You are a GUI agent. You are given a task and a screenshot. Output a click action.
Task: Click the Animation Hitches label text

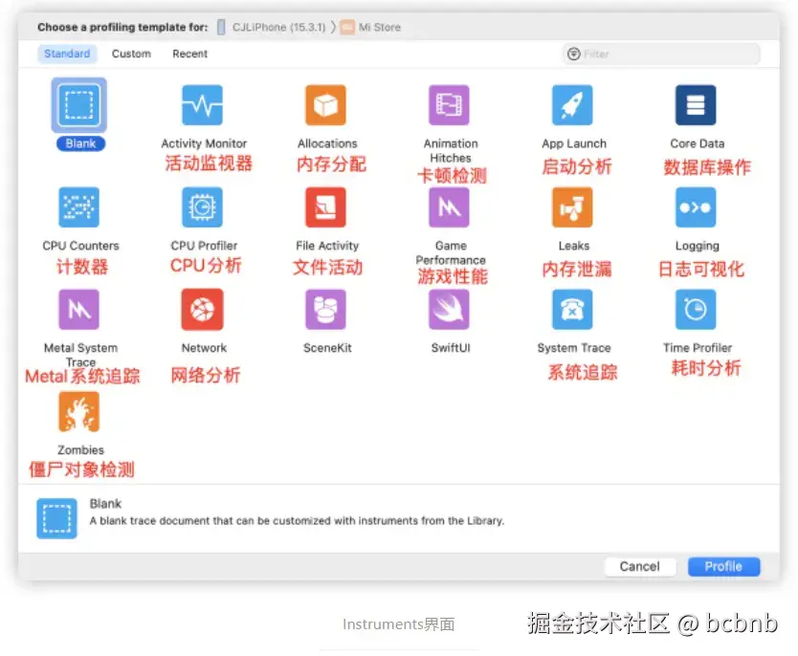(451, 150)
